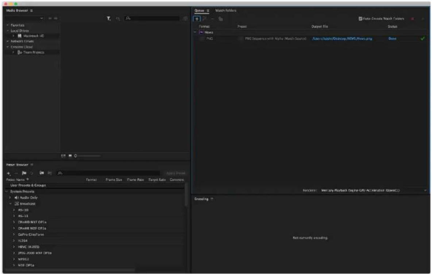Click PNG Sequence with Alpha preset link
Viewport: 432px width, 274px height.
click(275, 39)
